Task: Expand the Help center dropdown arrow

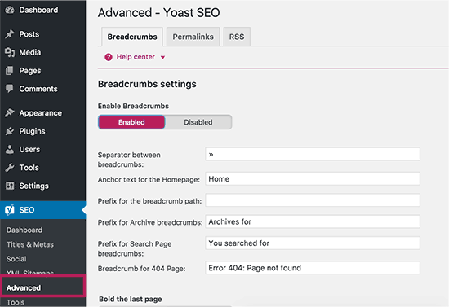Action: (x=162, y=57)
